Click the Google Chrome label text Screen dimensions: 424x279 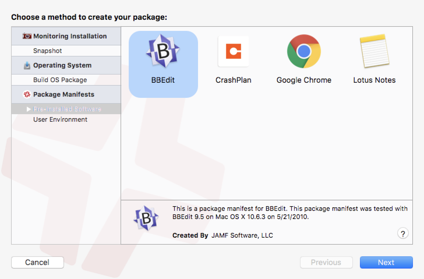[x=304, y=80]
